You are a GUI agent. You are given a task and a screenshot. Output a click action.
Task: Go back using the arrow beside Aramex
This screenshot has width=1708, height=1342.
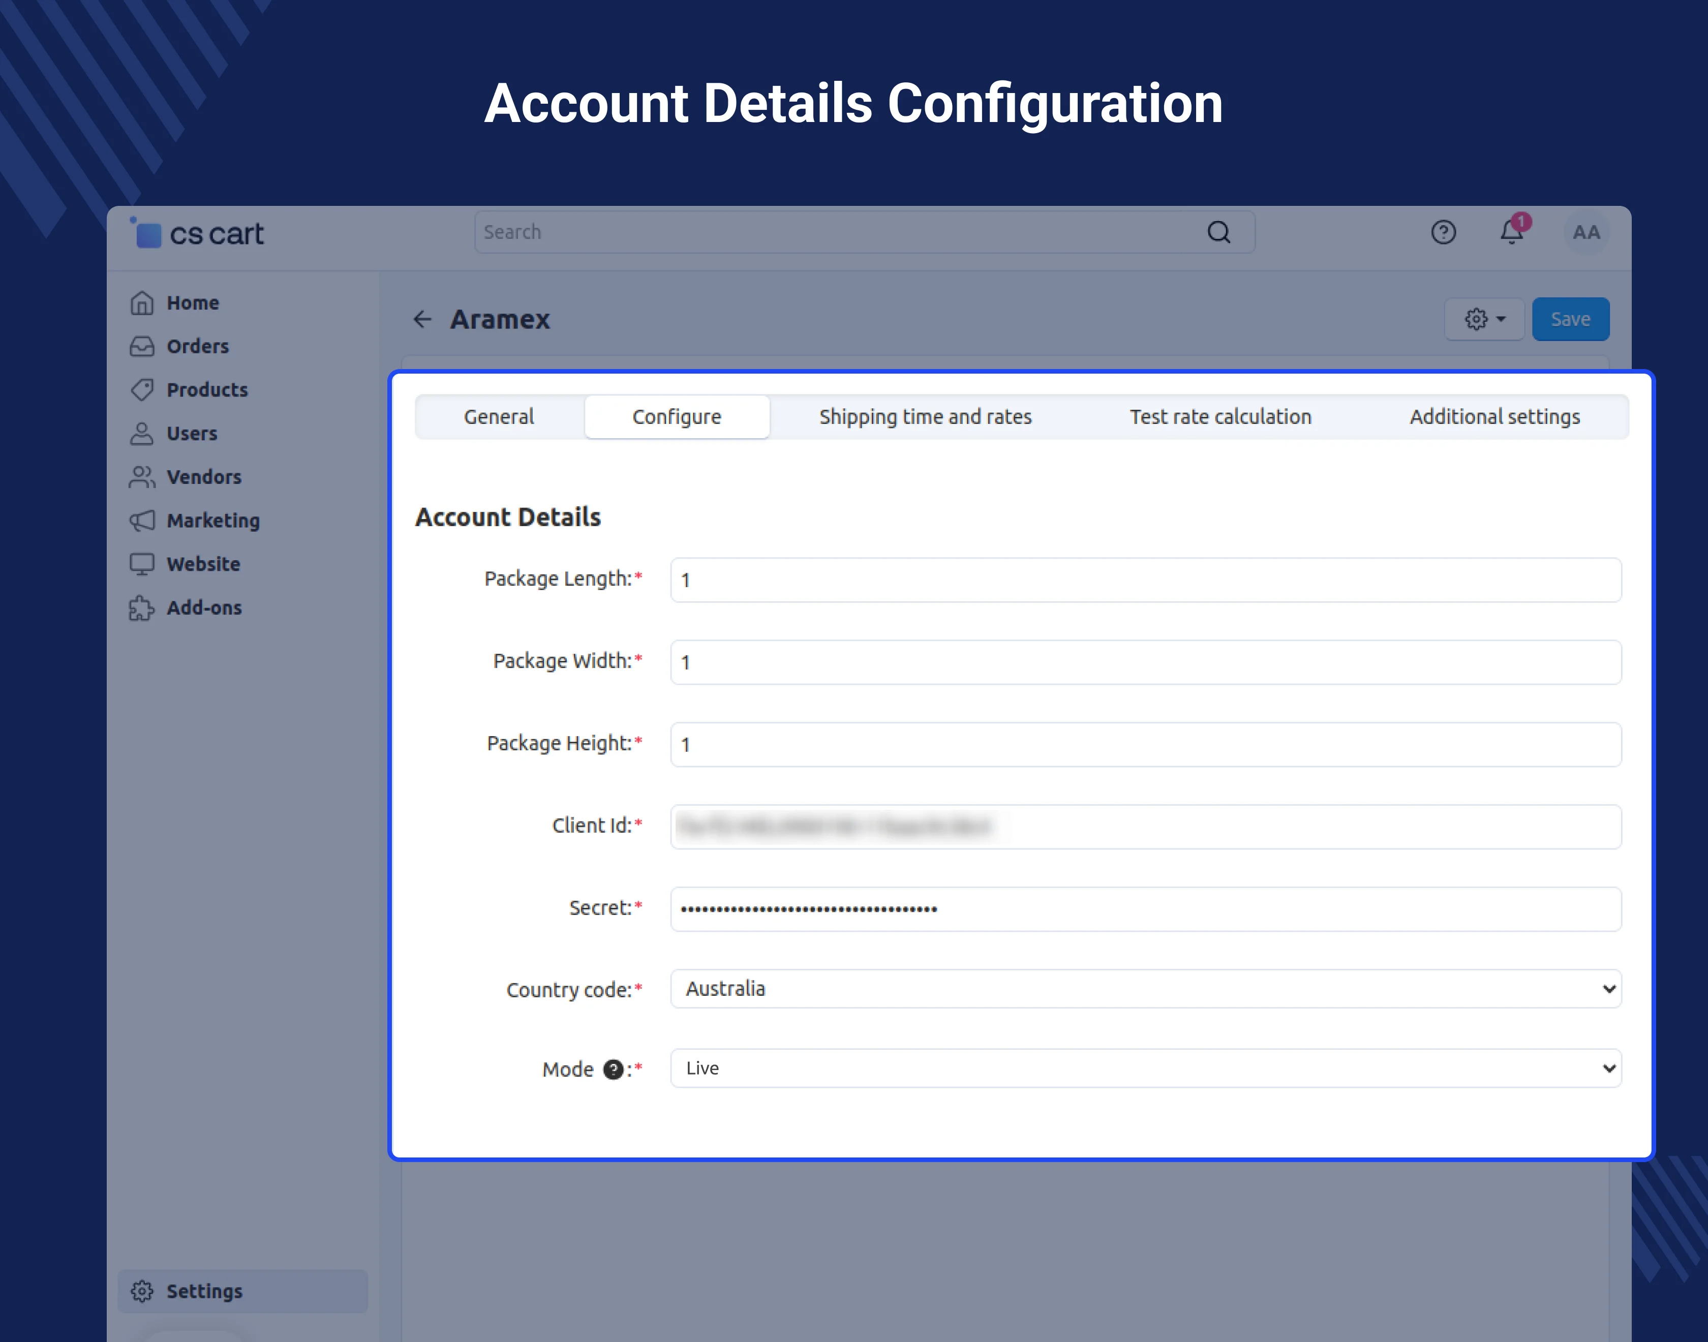pyautogui.click(x=422, y=319)
